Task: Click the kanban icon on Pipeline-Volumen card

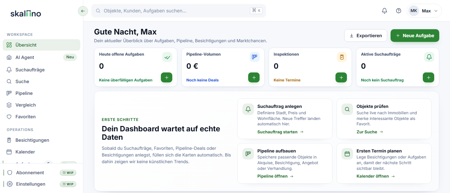Action: click(255, 57)
